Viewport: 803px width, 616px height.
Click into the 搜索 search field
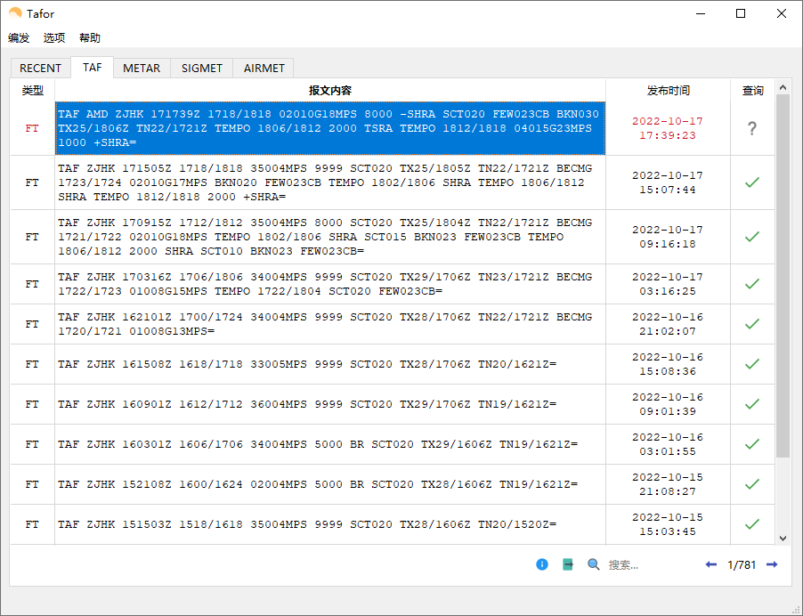point(651,564)
